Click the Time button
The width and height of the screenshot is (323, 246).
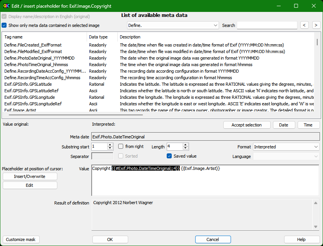[308, 125]
